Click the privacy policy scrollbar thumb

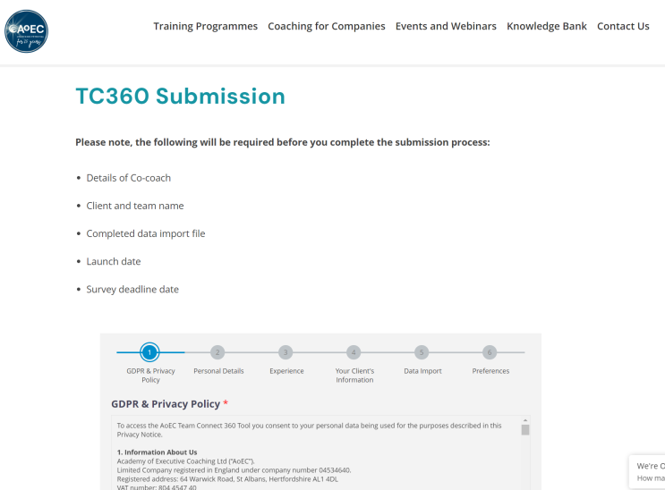point(525,429)
